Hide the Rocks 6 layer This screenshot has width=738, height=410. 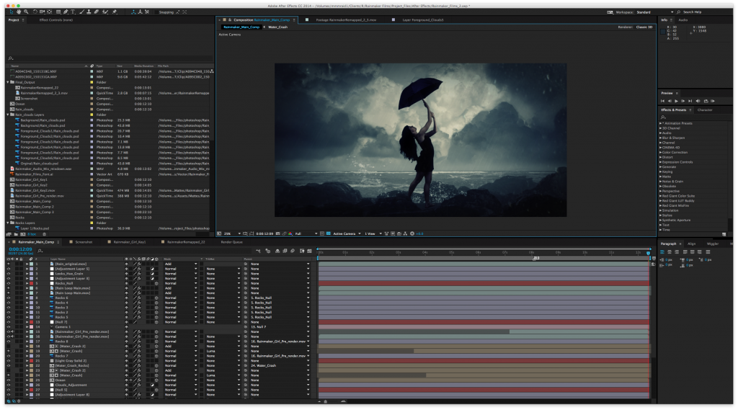[8, 298]
